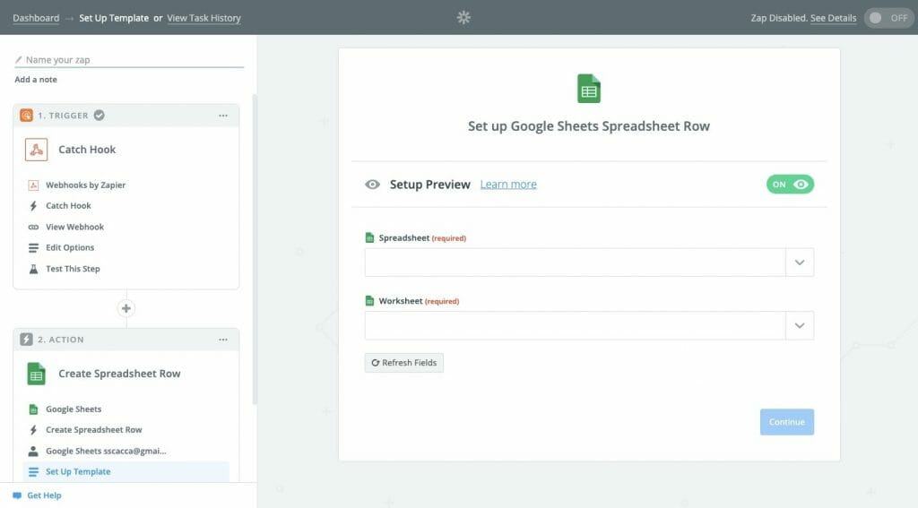Click the lines icon beside Edit Options
This screenshot has width=918, height=508.
pyautogui.click(x=33, y=248)
